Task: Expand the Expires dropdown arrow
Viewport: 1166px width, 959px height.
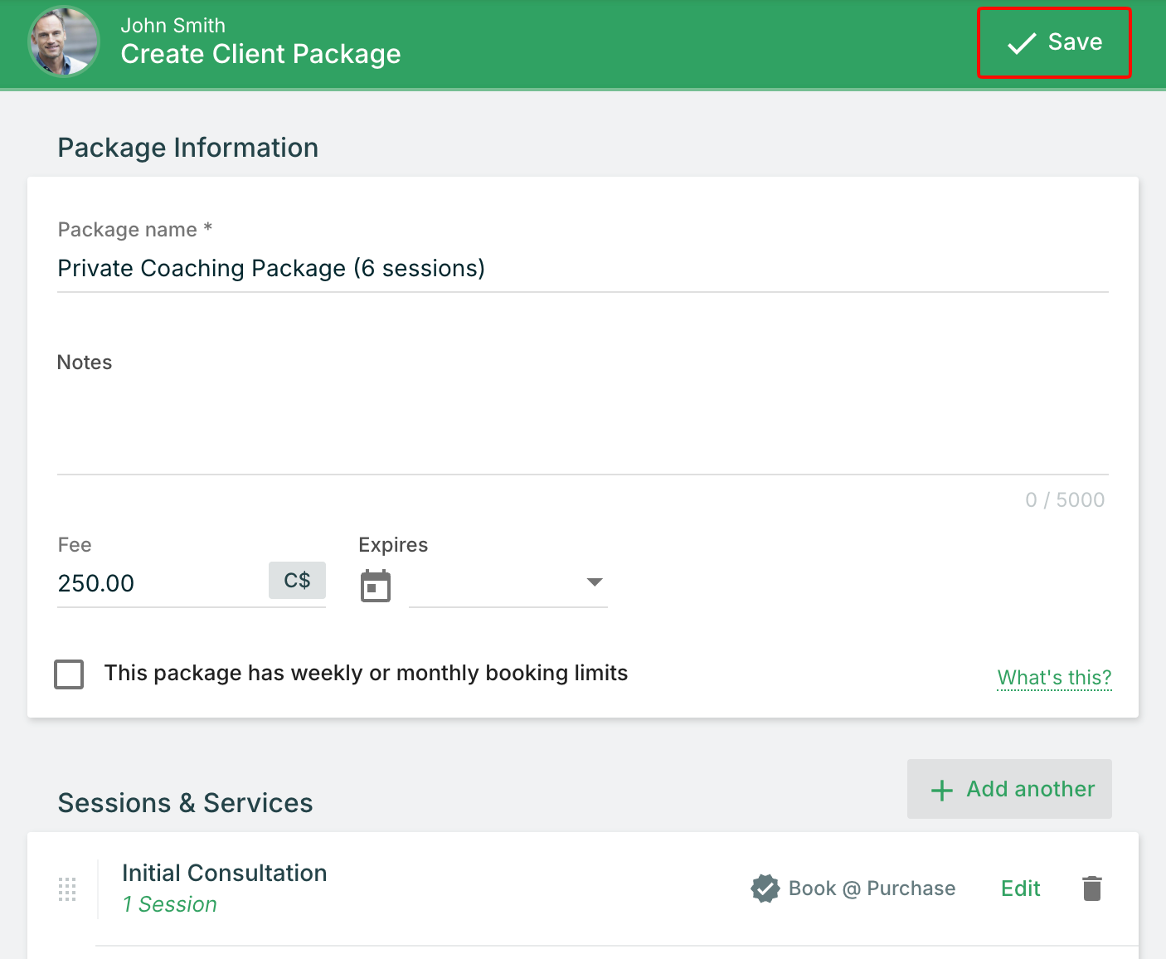Action: click(594, 582)
